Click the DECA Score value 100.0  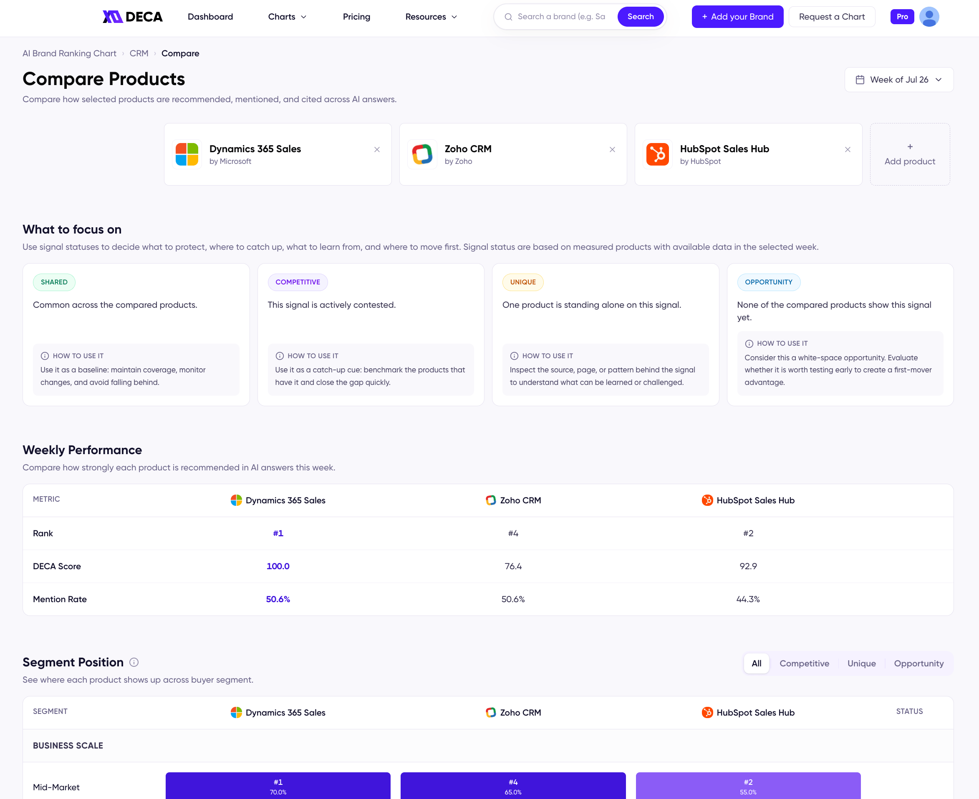[x=278, y=567]
